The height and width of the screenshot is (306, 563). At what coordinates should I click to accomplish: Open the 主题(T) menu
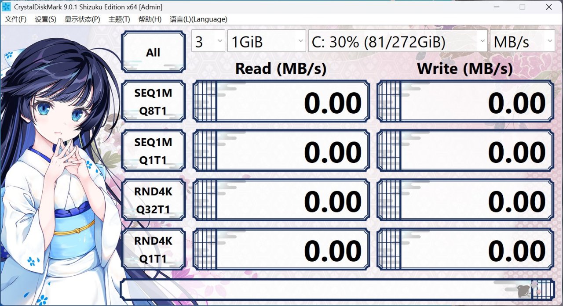tap(119, 19)
